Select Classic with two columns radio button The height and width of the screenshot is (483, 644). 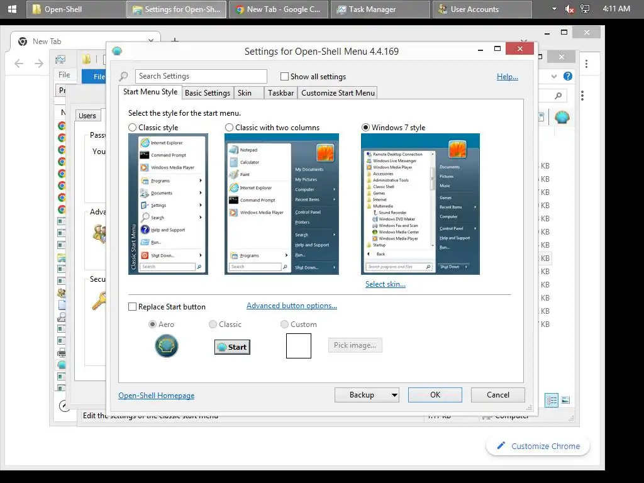pyautogui.click(x=229, y=127)
